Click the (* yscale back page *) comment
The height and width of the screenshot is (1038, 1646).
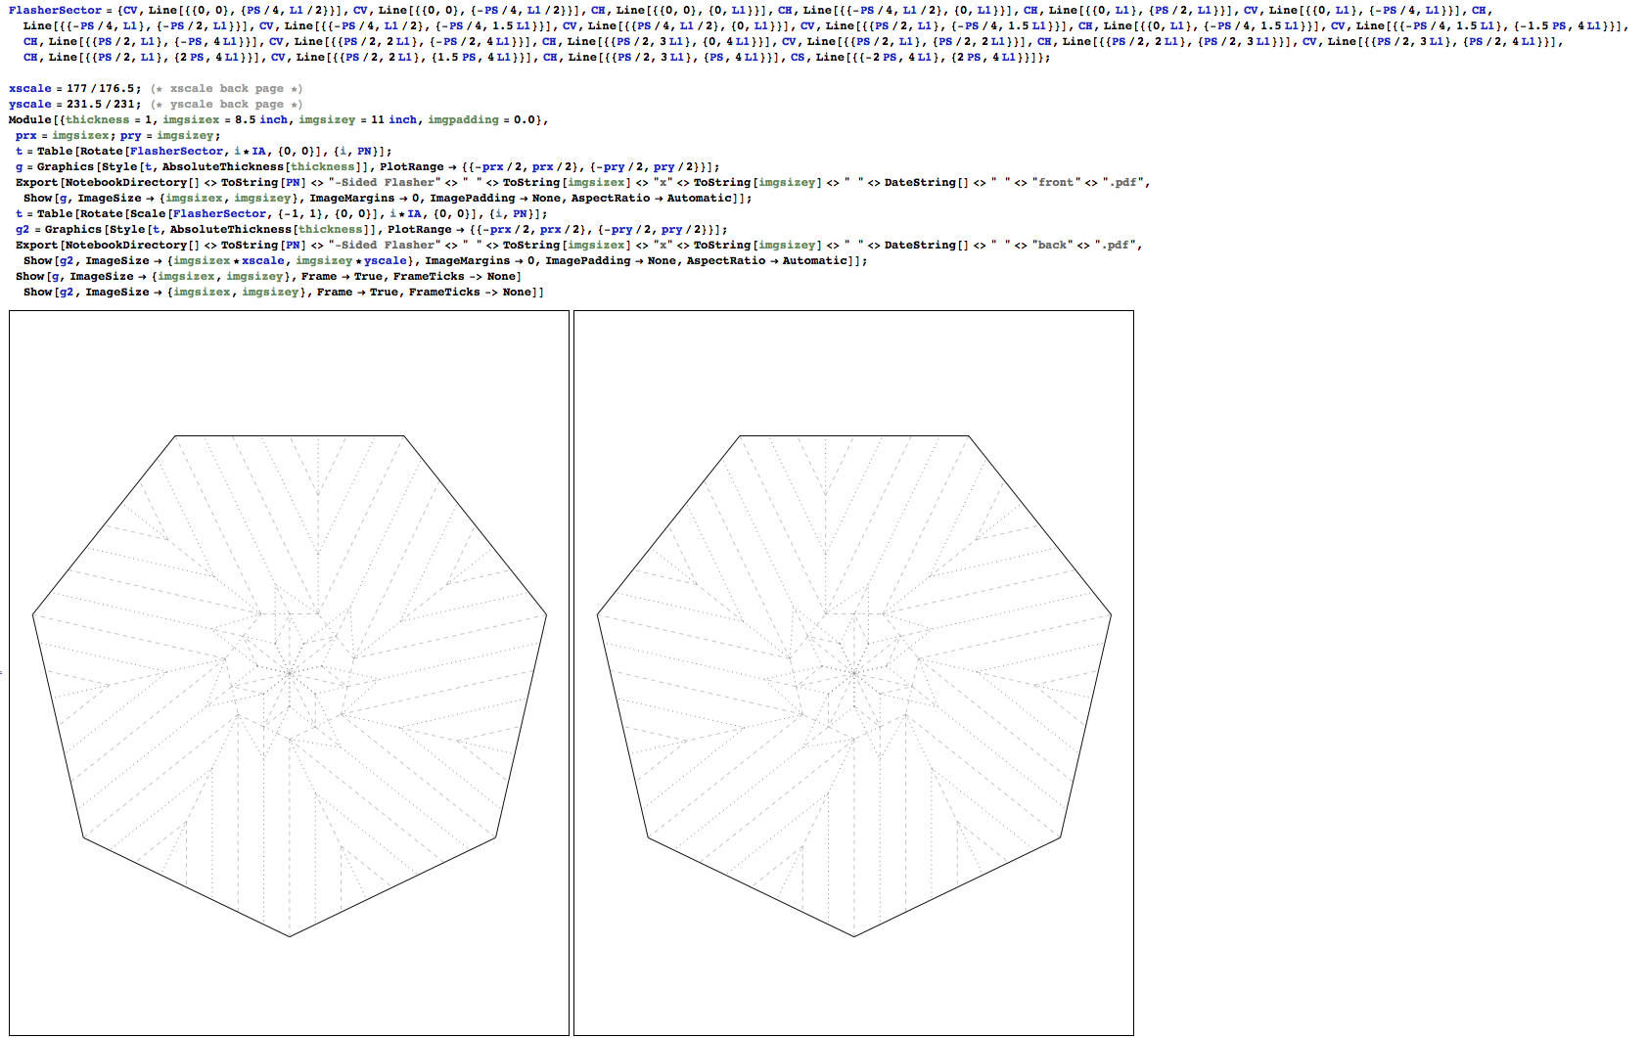(x=226, y=104)
